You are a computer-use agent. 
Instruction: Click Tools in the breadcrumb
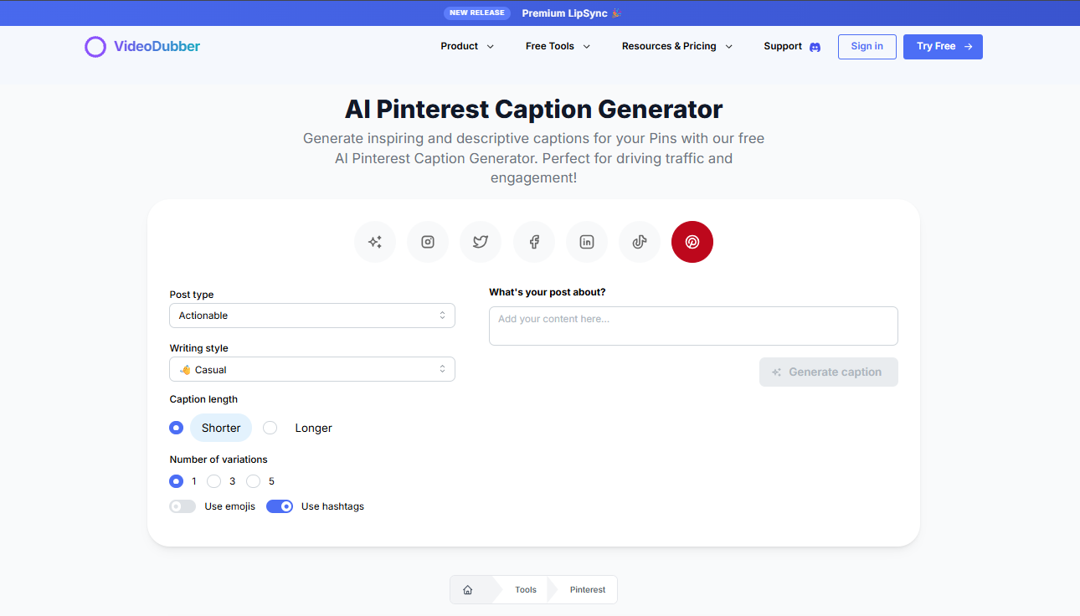click(526, 590)
